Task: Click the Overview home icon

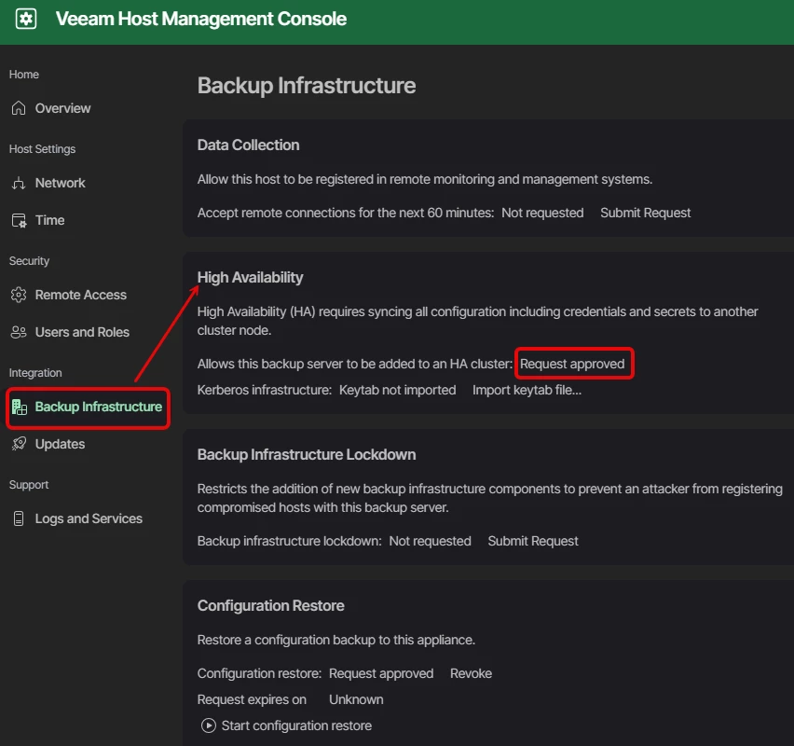Action: tap(19, 108)
